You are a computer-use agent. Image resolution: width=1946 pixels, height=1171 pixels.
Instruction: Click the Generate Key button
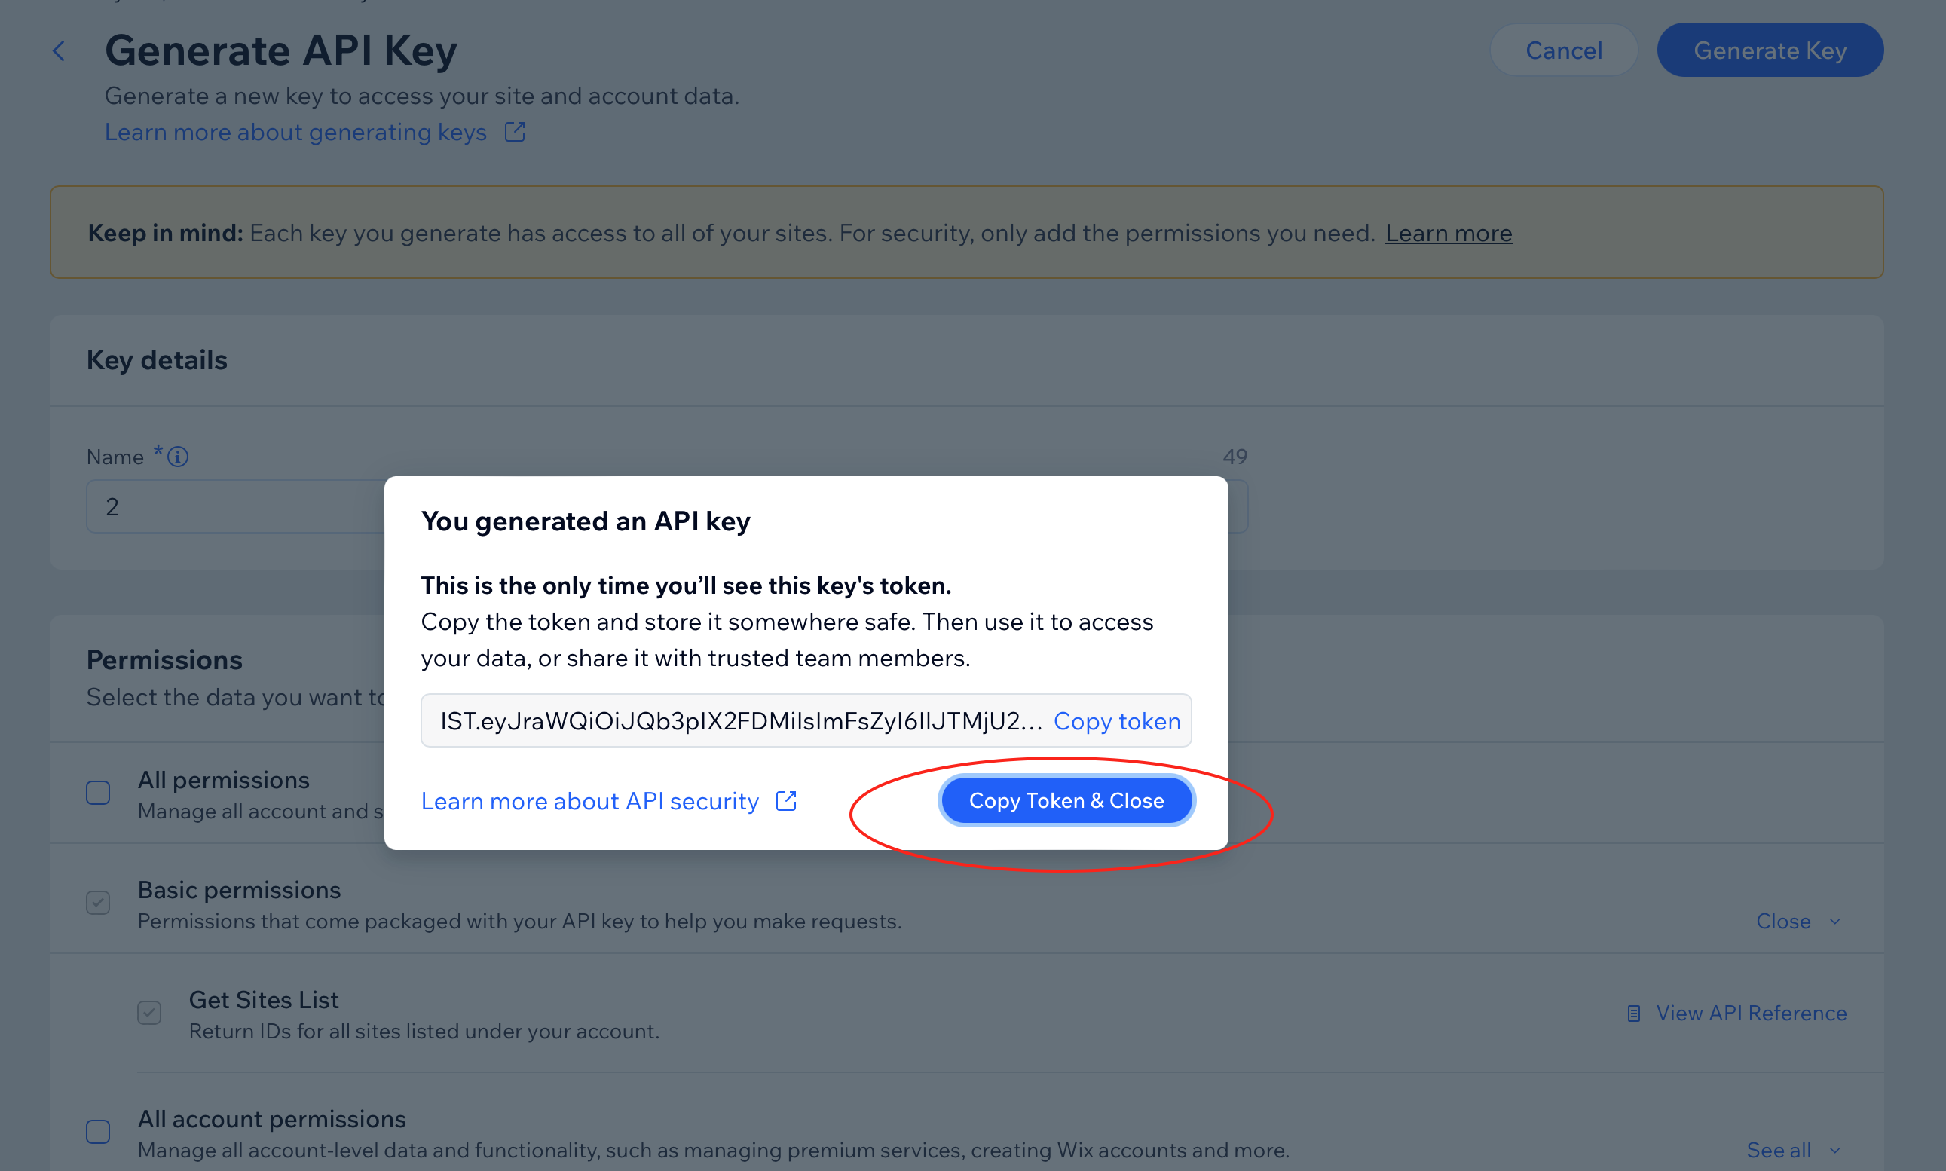tap(1770, 50)
